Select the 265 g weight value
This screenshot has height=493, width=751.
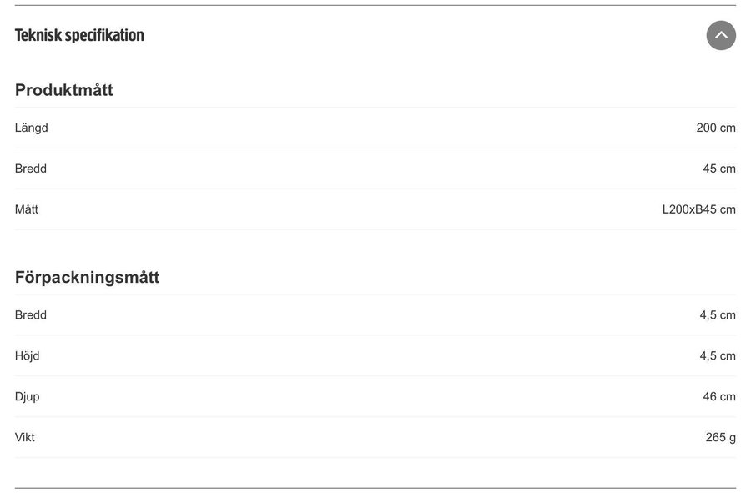[721, 437]
